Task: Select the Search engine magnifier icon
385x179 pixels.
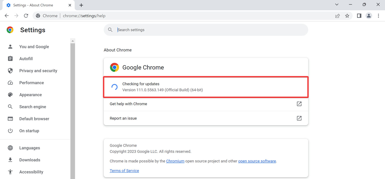Action: click(x=10, y=107)
